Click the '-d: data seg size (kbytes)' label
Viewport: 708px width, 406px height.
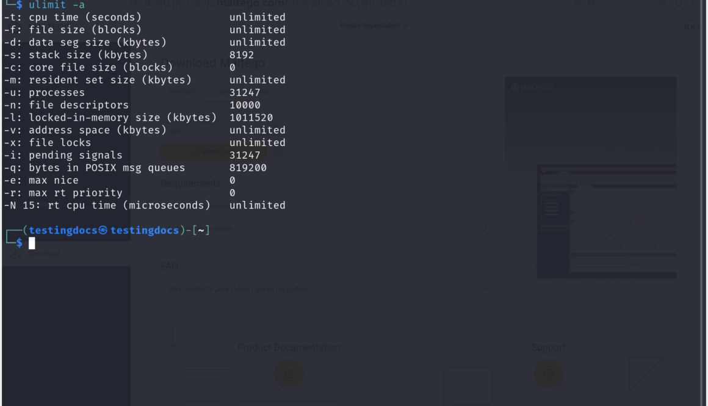(x=85, y=43)
